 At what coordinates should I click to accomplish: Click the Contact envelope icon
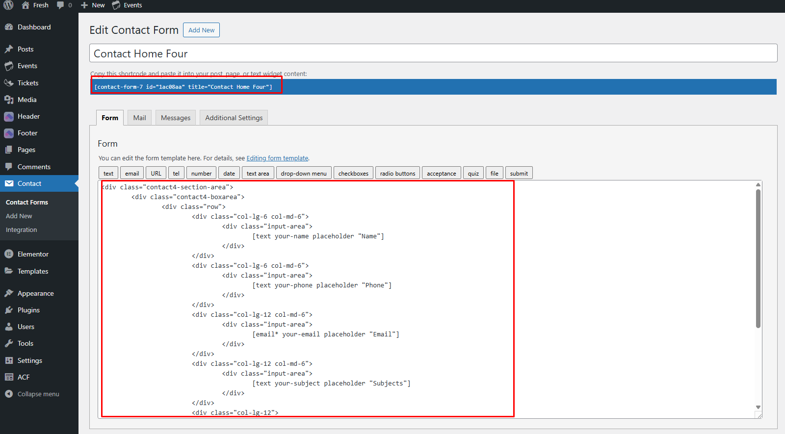point(9,183)
